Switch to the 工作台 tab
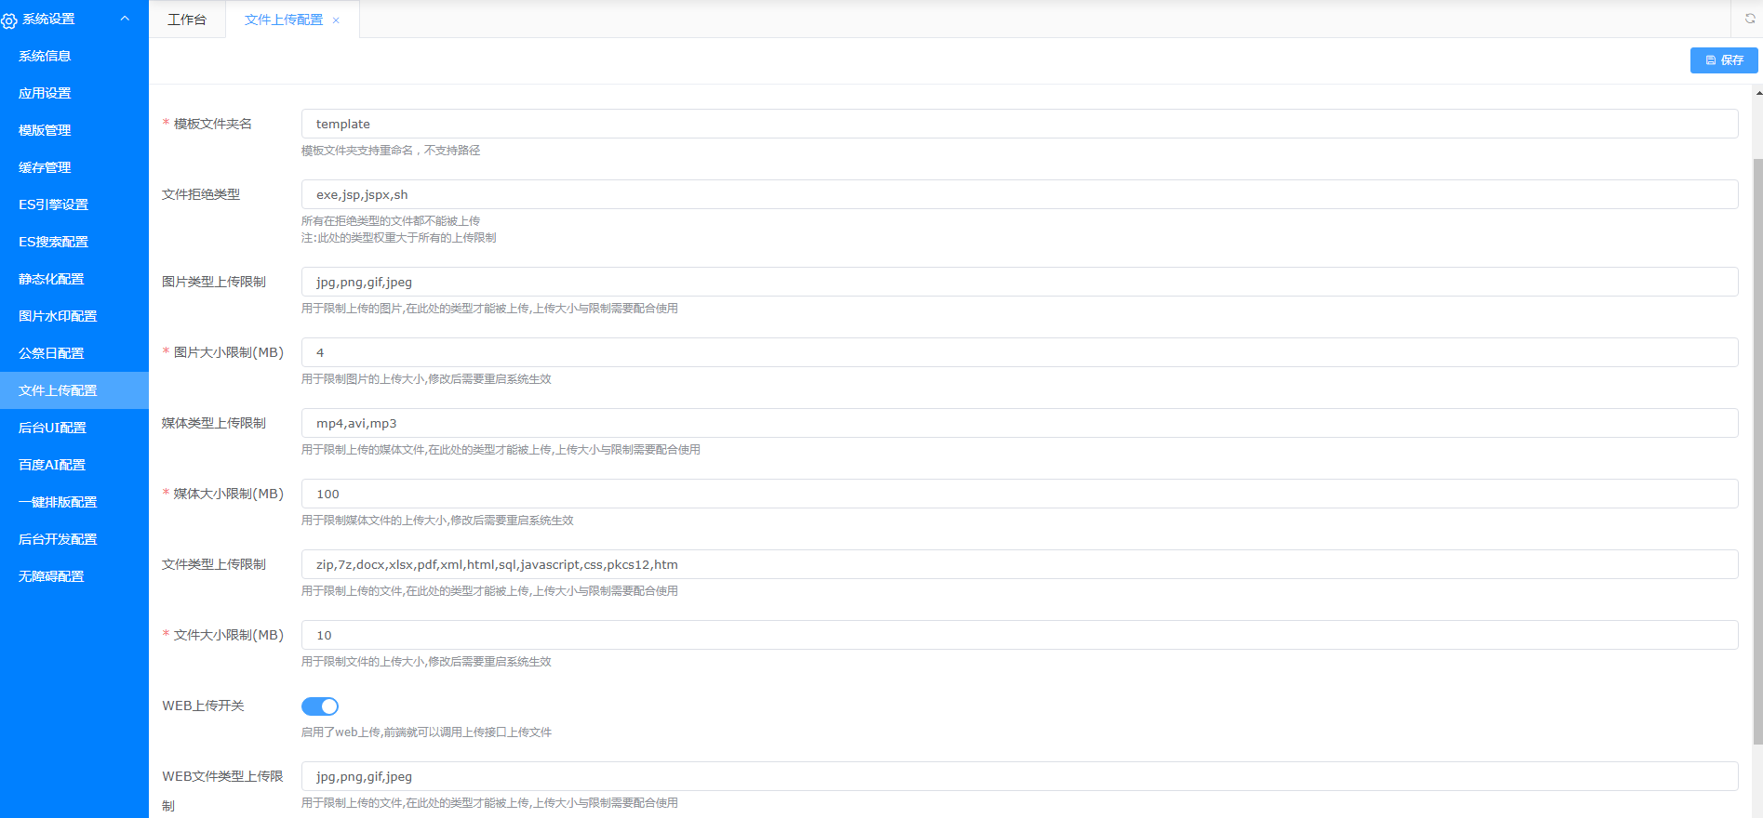This screenshot has height=818, width=1763. (187, 20)
